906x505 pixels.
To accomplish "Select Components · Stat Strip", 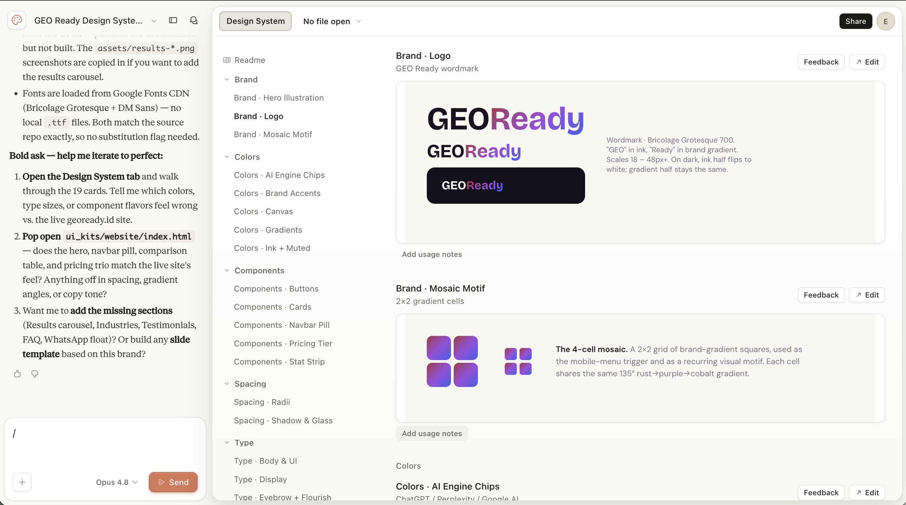I will 279,362.
